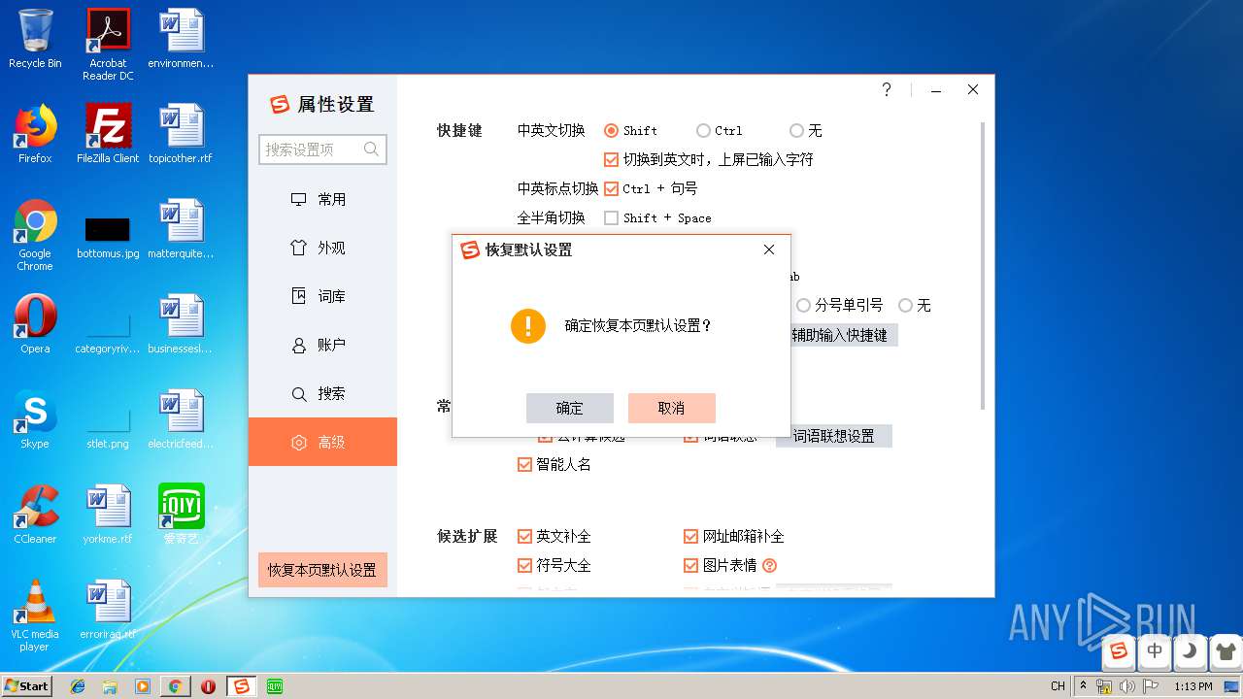Select 分号单引号 radio option

[x=803, y=305]
